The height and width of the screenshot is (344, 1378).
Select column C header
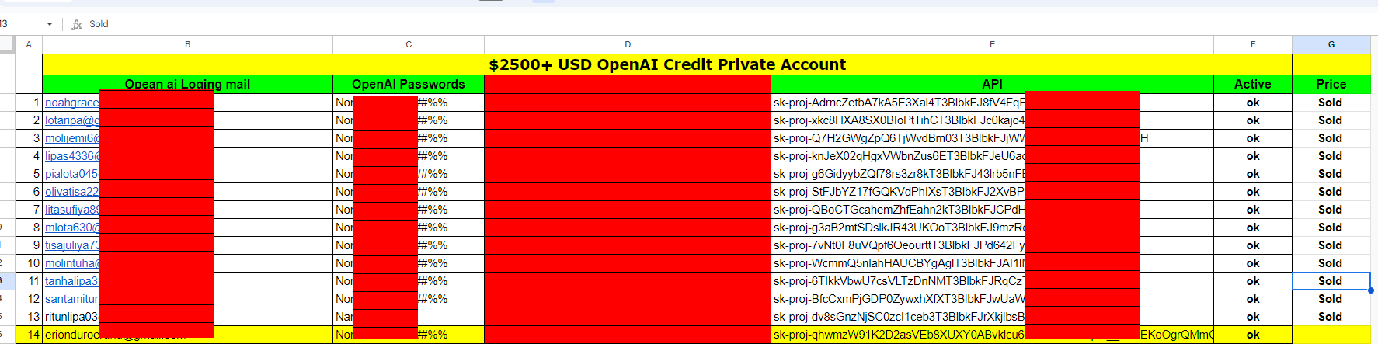(x=409, y=44)
